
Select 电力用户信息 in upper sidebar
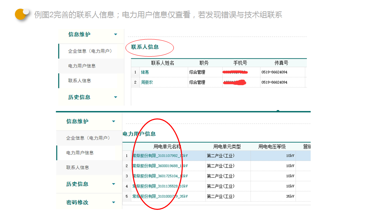tap(82, 66)
